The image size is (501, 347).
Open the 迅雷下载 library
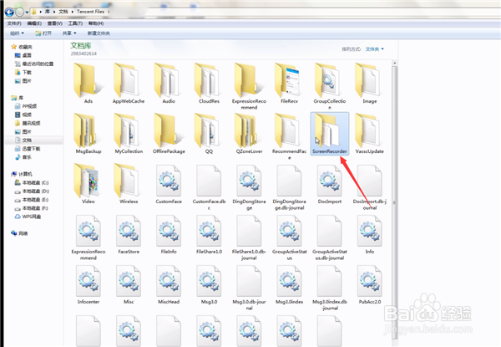coord(28,149)
